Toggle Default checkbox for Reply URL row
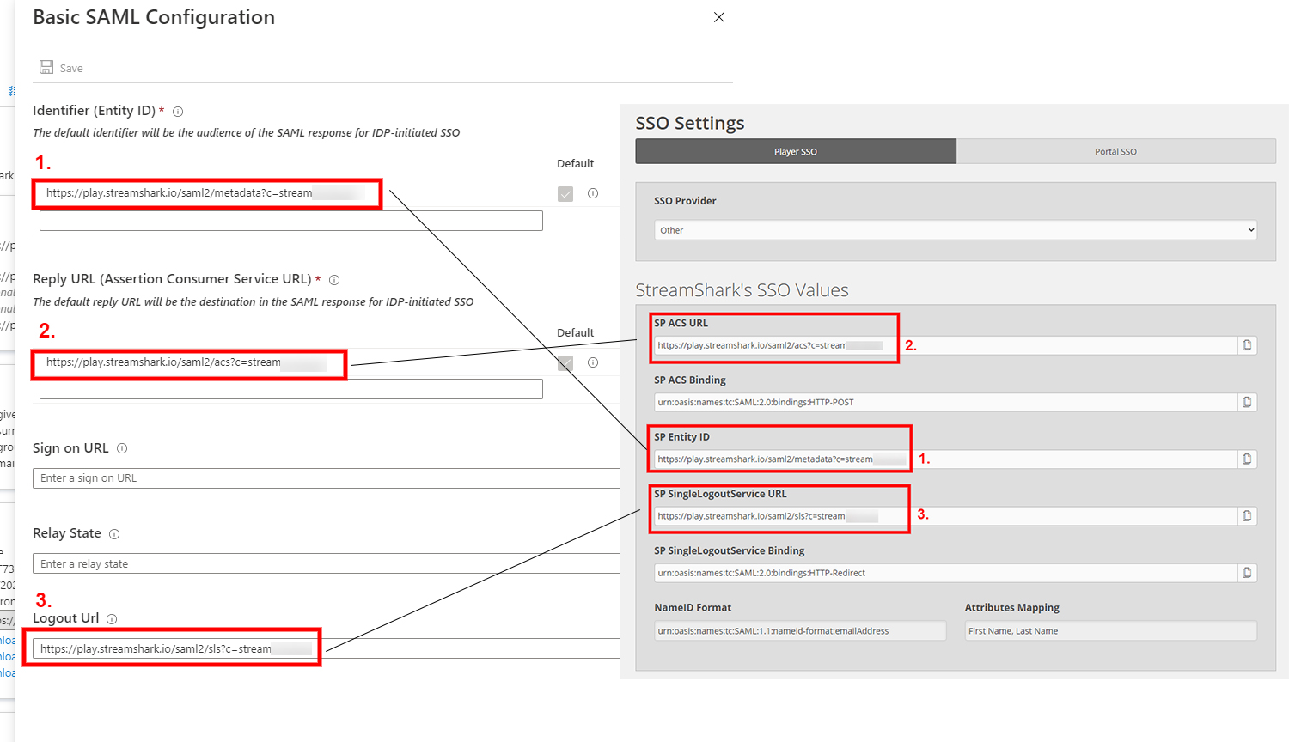The height and width of the screenshot is (742, 1289). (x=565, y=363)
